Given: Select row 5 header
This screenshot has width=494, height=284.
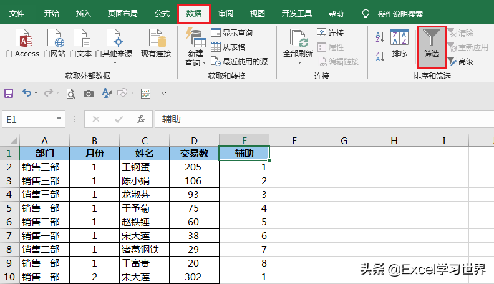Looking at the screenshot, I should click(x=9, y=208).
